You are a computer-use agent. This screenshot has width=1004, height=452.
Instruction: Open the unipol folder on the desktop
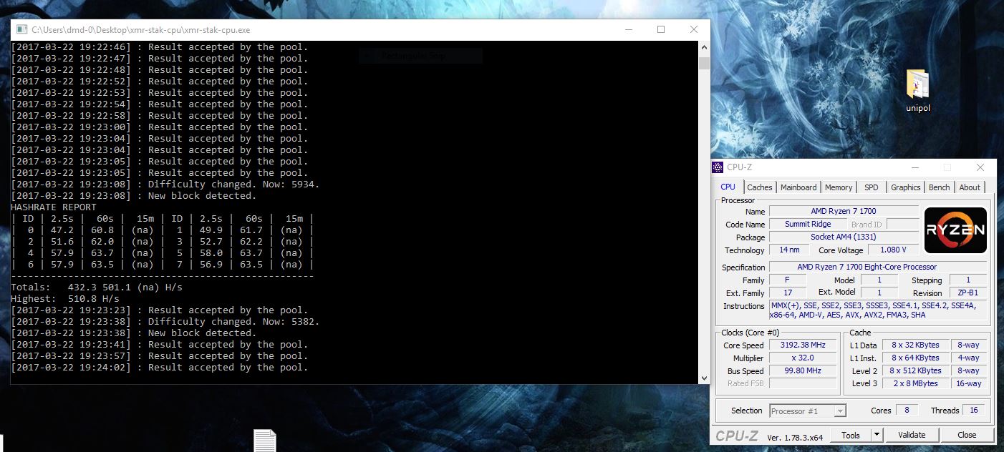pos(917,91)
